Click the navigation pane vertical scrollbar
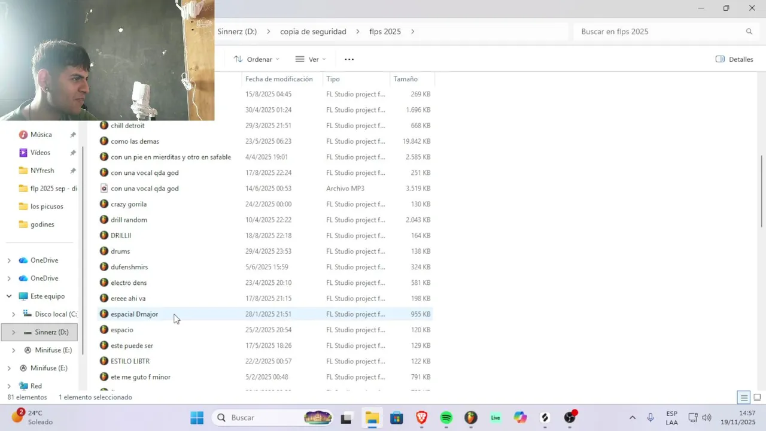This screenshot has height=431, width=766. (x=83, y=251)
